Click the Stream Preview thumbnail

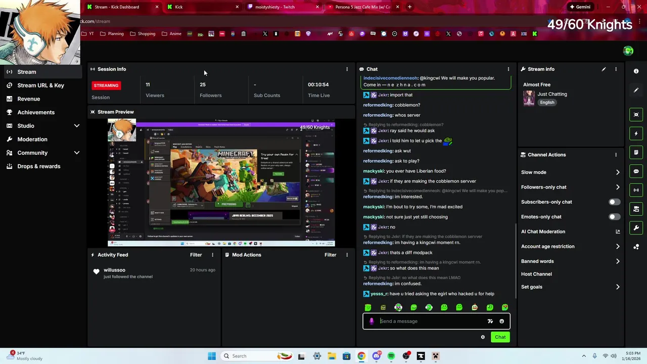(x=221, y=183)
